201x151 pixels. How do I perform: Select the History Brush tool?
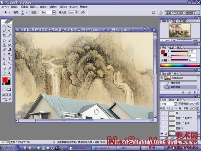coord(9,45)
